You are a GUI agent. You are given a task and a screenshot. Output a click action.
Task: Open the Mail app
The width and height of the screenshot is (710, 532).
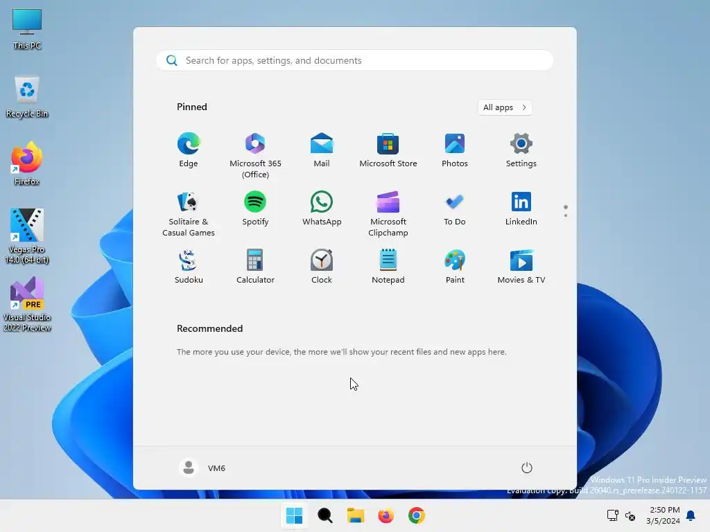pyautogui.click(x=322, y=151)
